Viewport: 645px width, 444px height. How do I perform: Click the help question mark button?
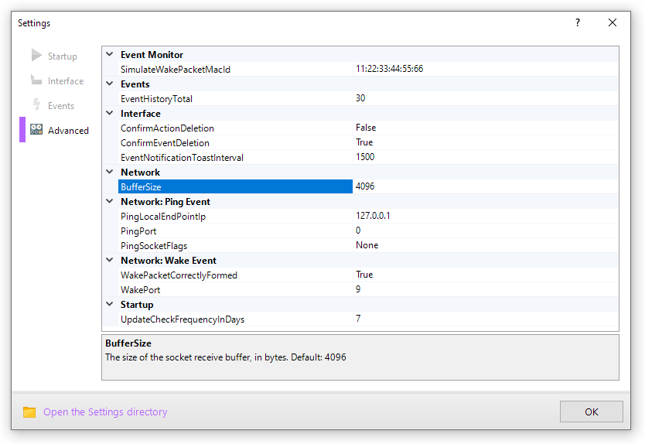click(577, 23)
